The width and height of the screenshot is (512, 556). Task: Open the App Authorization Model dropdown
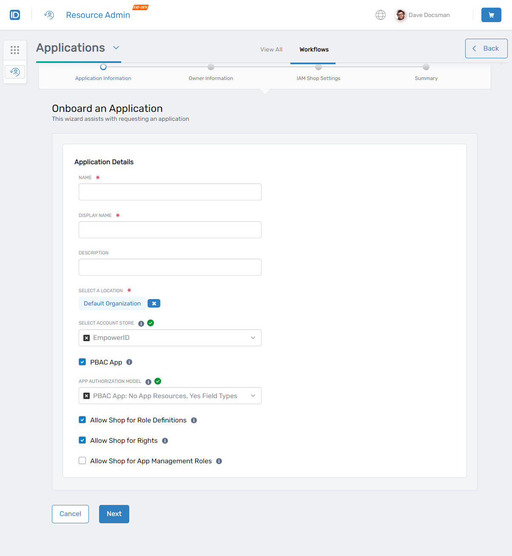click(254, 396)
